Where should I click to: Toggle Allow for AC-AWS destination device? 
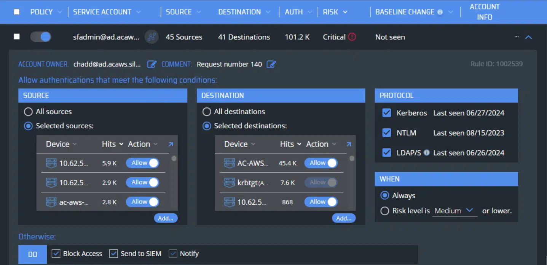pos(321,163)
